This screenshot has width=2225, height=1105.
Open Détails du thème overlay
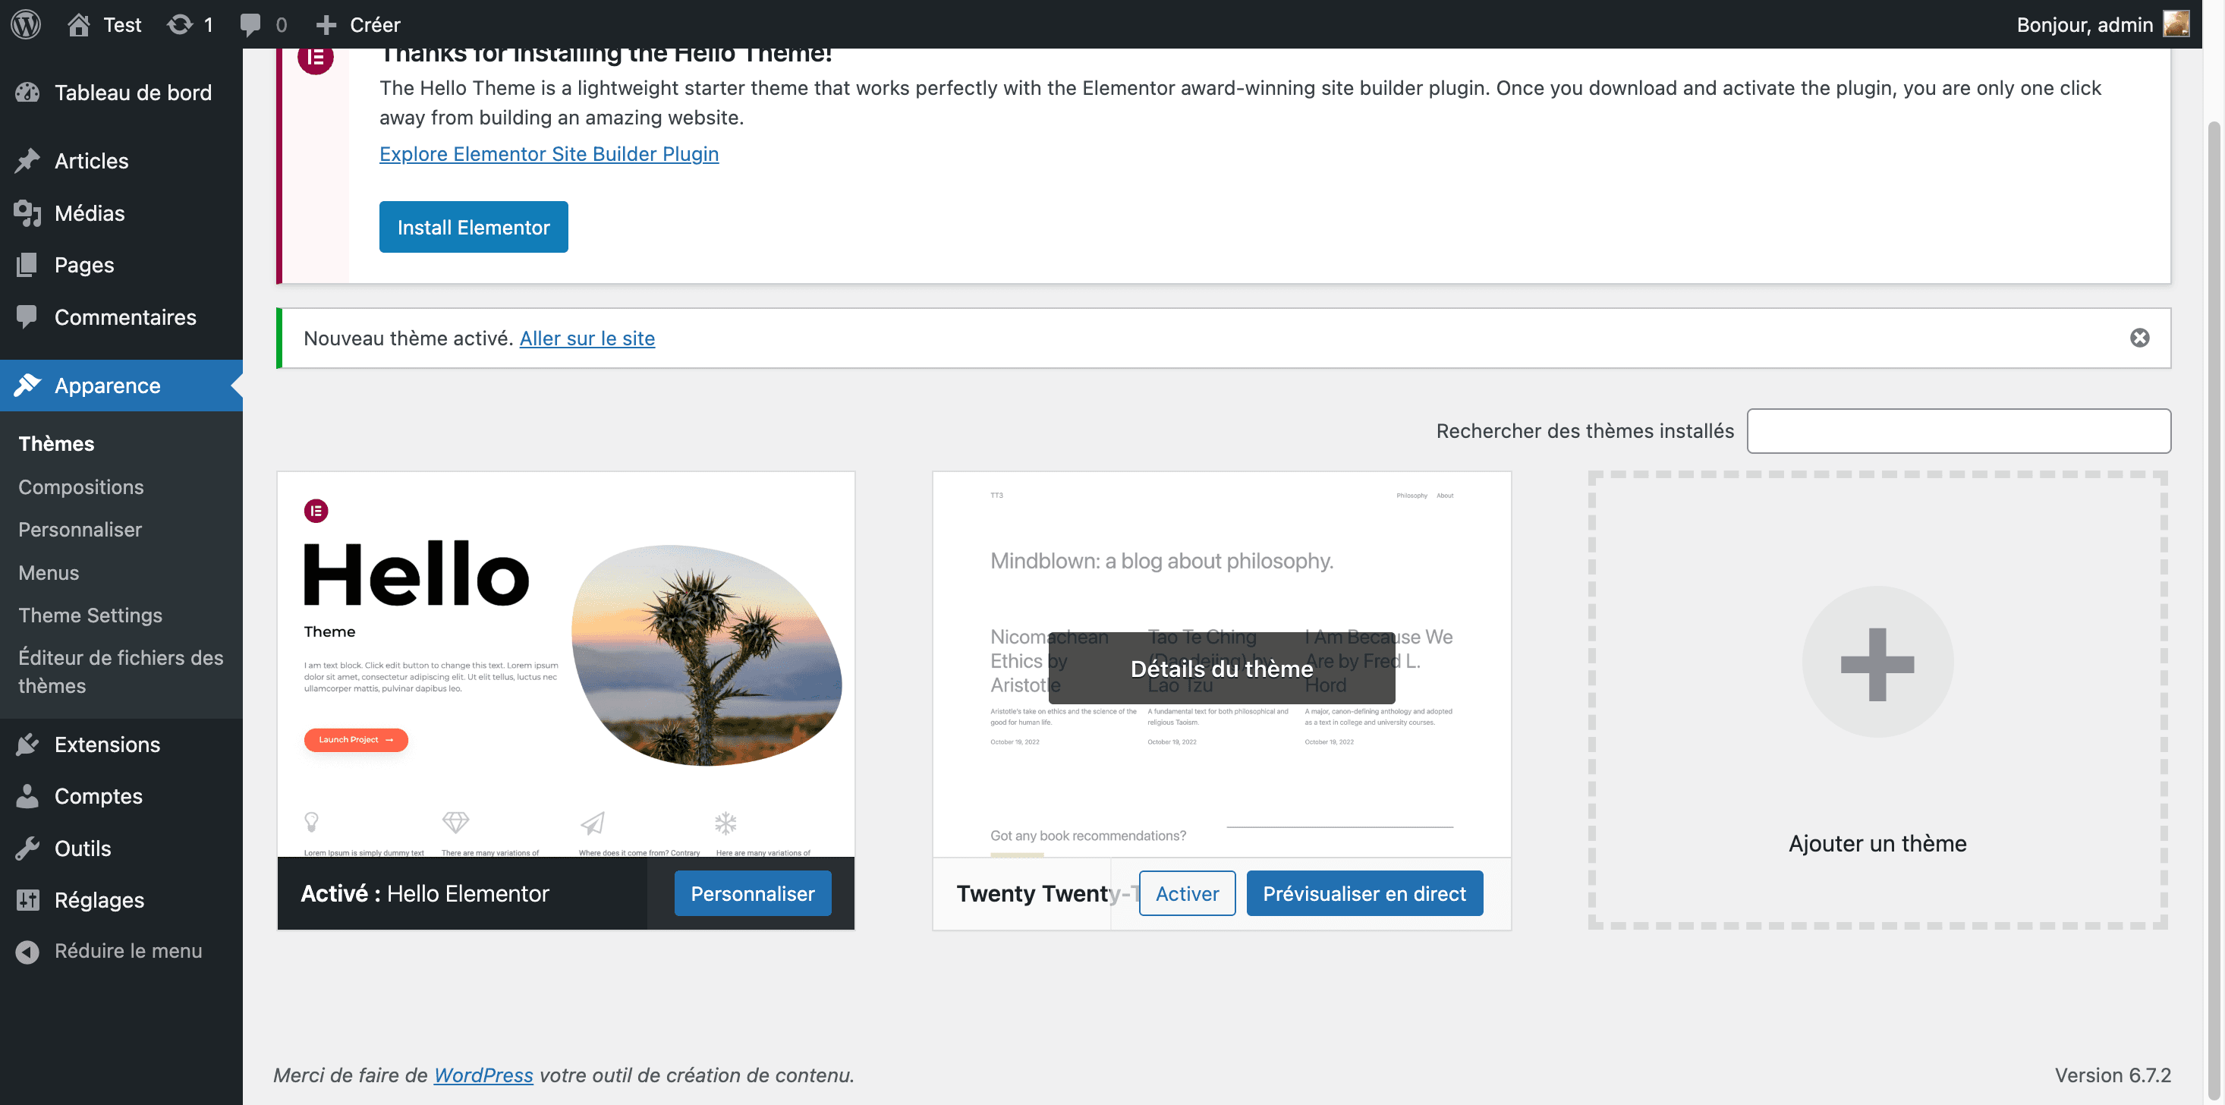tap(1221, 669)
